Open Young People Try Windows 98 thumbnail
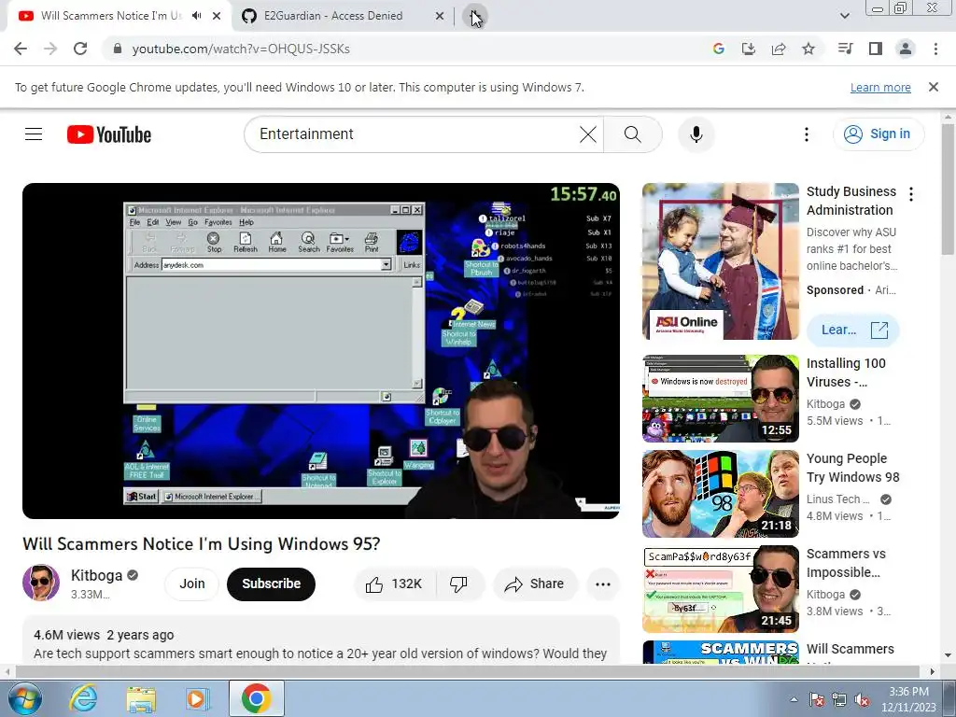Image resolution: width=956 pixels, height=717 pixels. [x=720, y=494]
